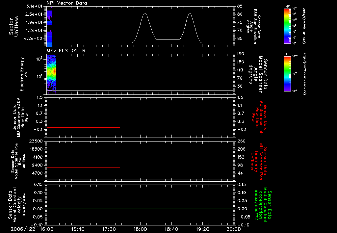Click the second peak of Sun Elevation curve
Viewport: 337px width, 233px height.
(190, 13)
